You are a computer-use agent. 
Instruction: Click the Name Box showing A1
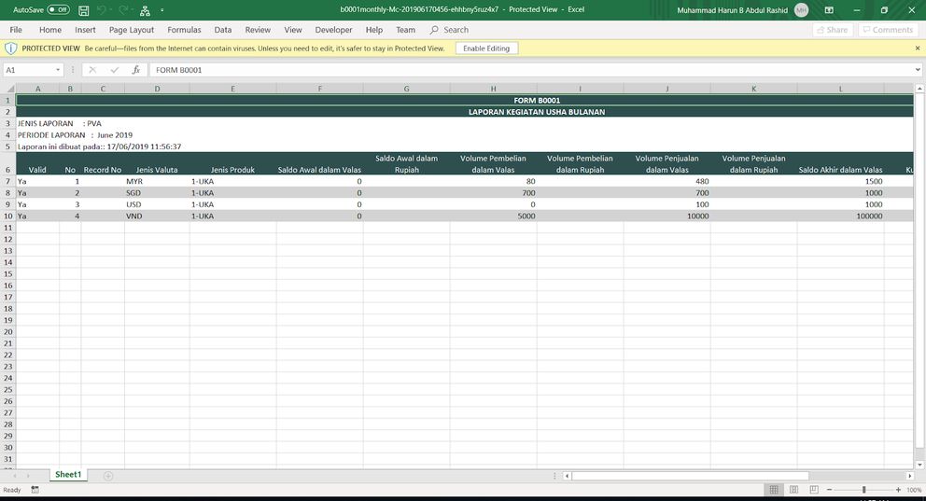point(28,70)
